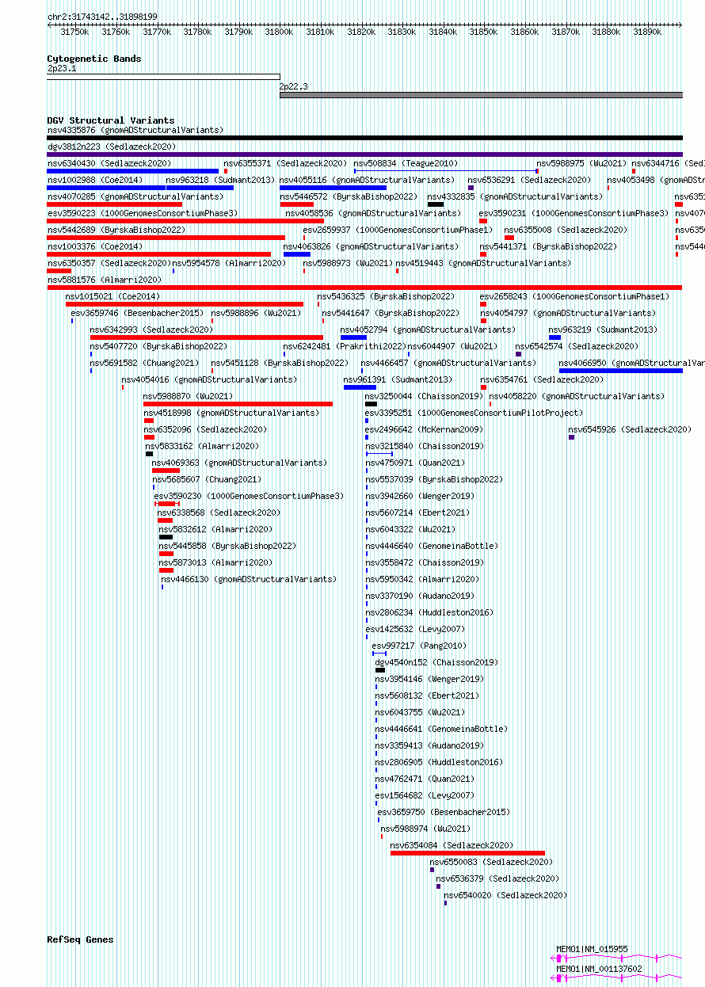Screen dimensions: 705x987
Task: Open nsv4058536 (gnomADStructuralVariants)
Action: (x=373, y=213)
